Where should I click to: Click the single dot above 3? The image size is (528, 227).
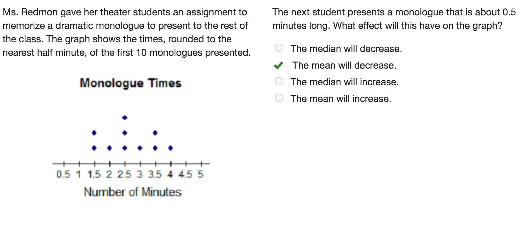140,148
